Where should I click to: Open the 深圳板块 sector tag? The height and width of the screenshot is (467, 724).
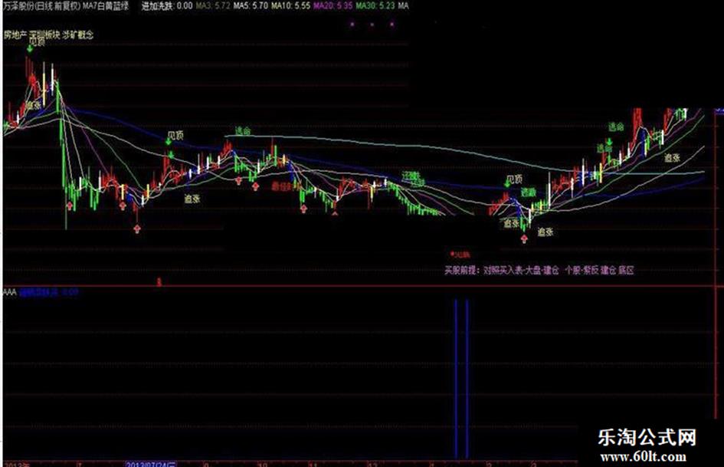[x=44, y=35]
